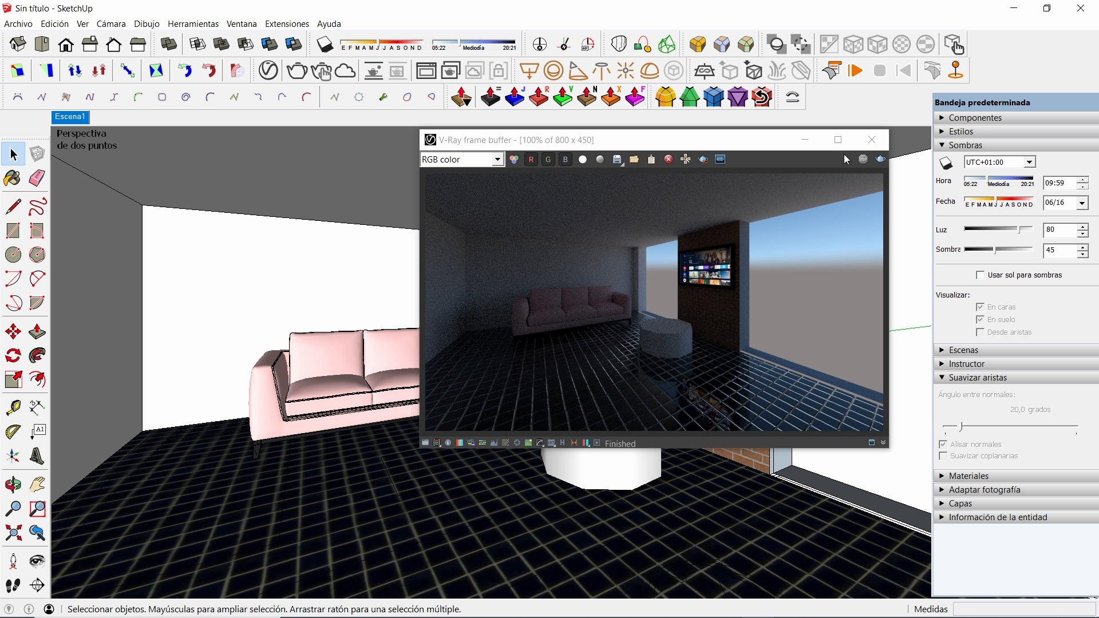Toggle the Desde aristas checkbox
Image resolution: width=1099 pixels, height=618 pixels.
pos(980,332)
